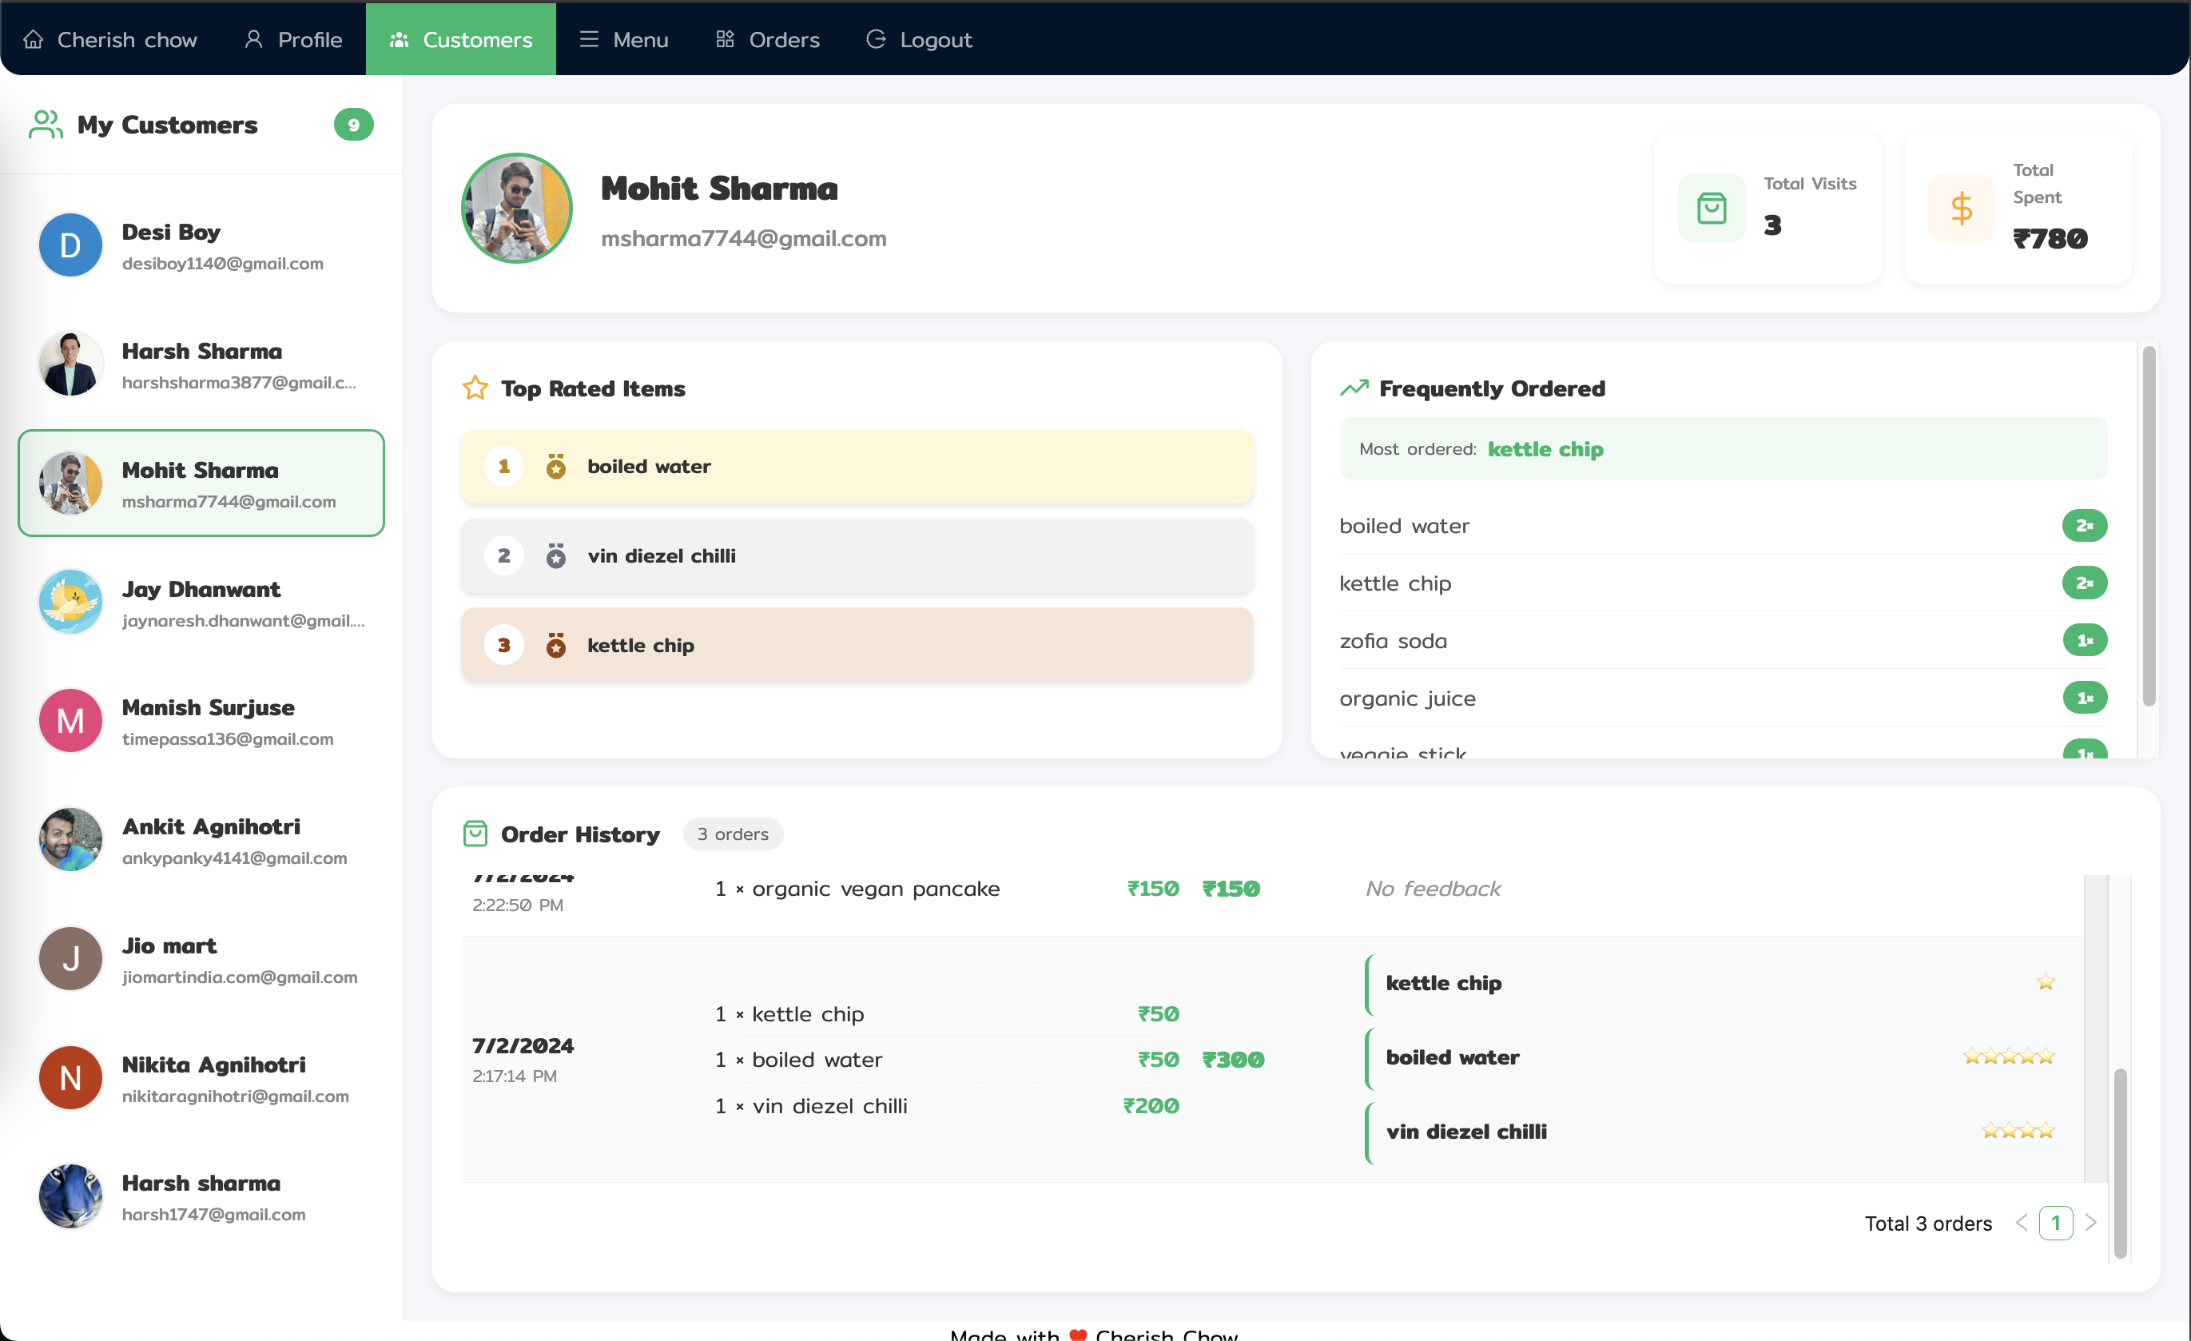Click the Customers people icon in navbar
The height and width of the screenshot is (1341, 2191).
(399, 39)
